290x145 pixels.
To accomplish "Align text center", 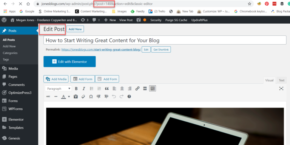I will pos(122,89).
